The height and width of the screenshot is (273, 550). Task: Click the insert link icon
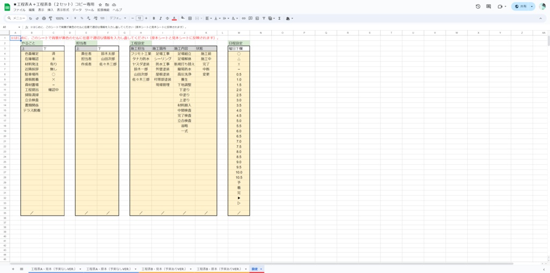pos(244,18)
